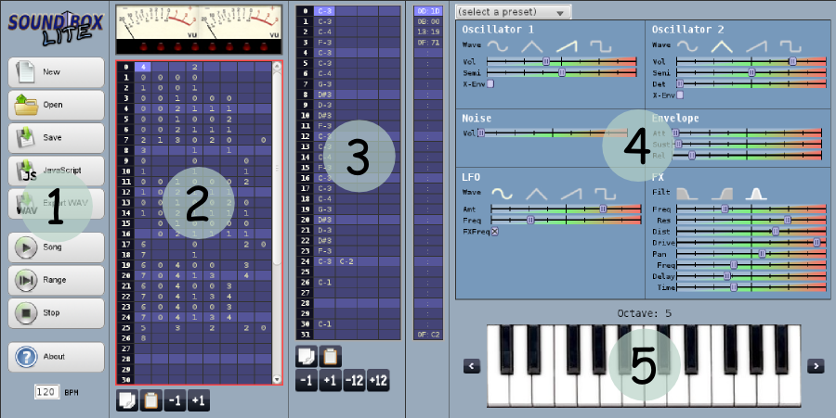Select sine wave for LFO
The image size is (836, 418).
click(502, 194)
